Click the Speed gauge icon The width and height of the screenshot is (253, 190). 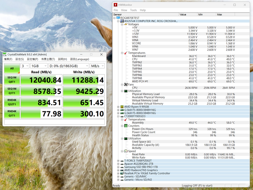click(x=126, y=151)
